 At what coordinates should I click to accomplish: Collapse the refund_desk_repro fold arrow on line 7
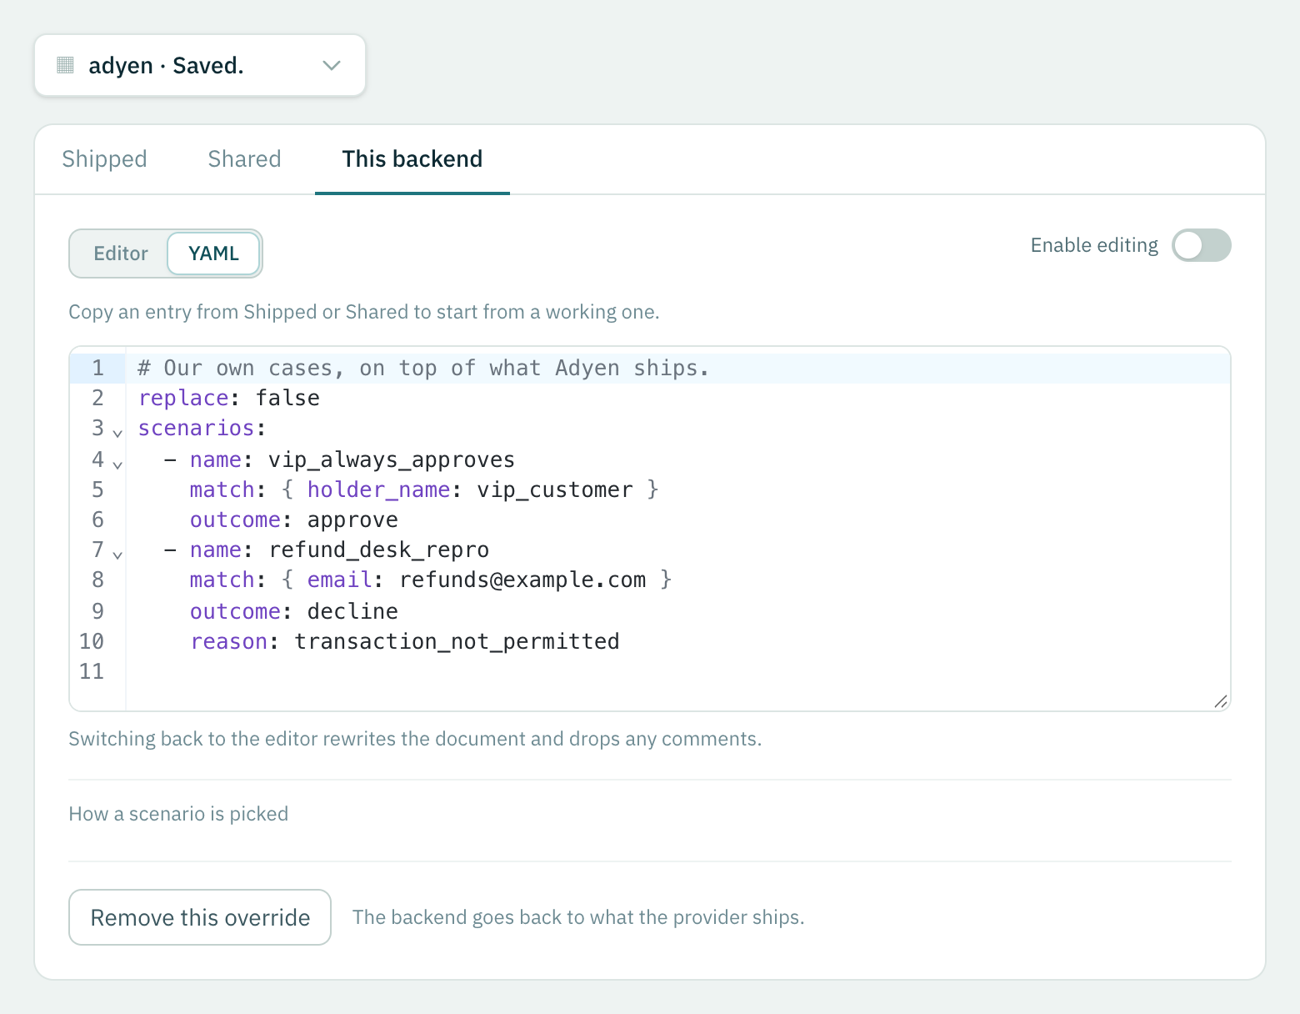click(x=117, y=555)
